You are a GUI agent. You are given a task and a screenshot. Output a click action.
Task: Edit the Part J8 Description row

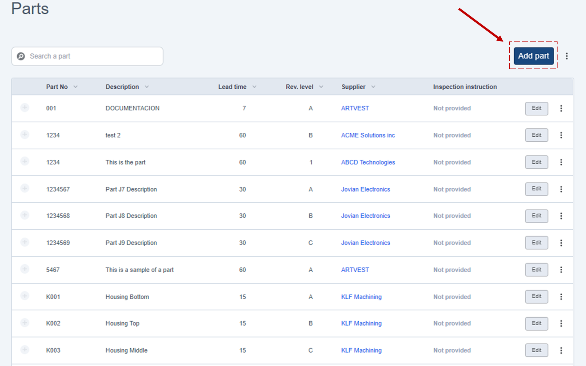pyautogui.click(x=537, y=216)
